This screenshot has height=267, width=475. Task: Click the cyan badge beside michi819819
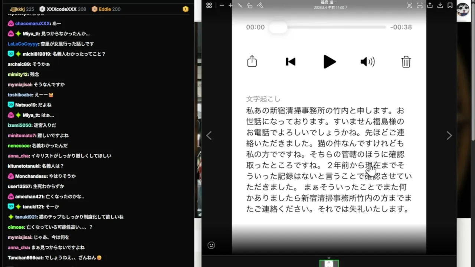pyautogui.click(x=11, y=54)
